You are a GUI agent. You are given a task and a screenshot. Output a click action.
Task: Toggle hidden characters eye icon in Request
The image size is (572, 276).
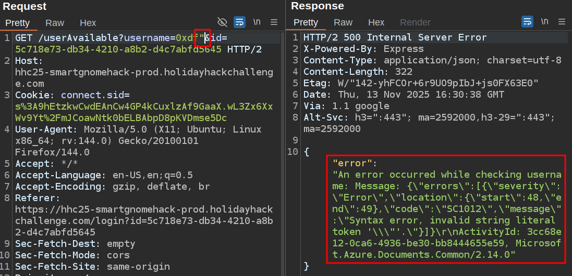click(222, 22)
